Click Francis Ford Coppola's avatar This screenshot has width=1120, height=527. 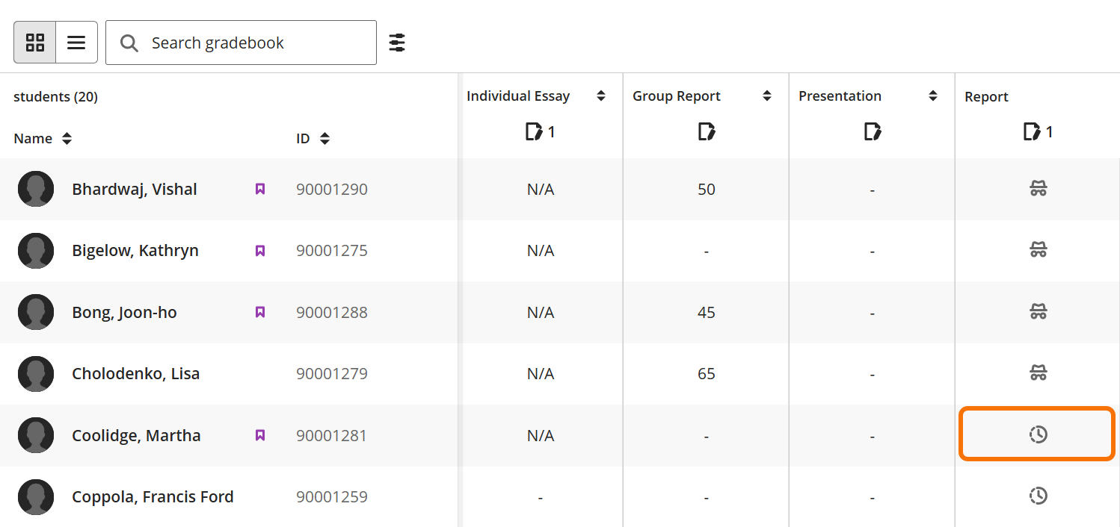coord(36,496)
